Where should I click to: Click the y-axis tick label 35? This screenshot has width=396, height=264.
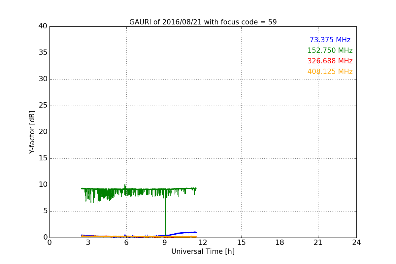click(x=43, y=53)
